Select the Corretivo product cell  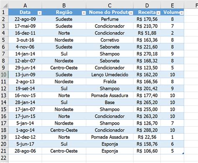(110, 40)
